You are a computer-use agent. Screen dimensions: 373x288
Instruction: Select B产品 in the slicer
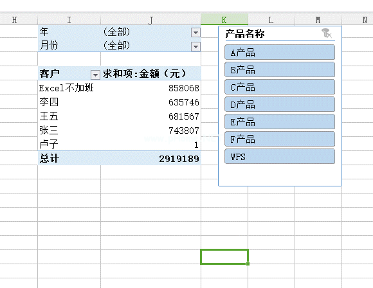click(x=280, y=69)
